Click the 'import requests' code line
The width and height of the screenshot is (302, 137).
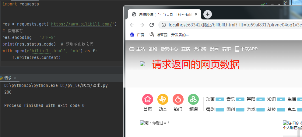[21, 4]
